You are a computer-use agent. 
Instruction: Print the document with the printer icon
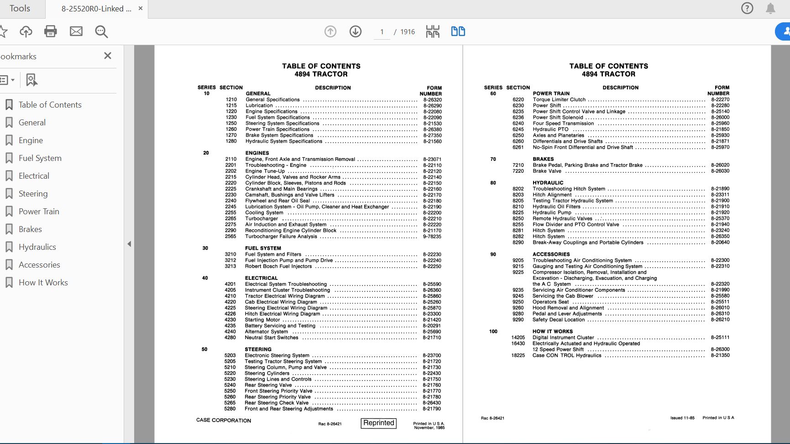pyautogui.click(x=51, y=31)
